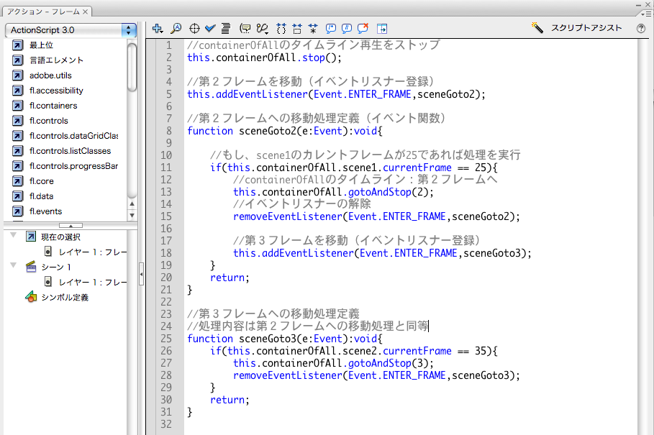Click function sceneGoto2 declaration on line 8
This screenshot has width=654, height=435.
pyautogui.click(x=285, y=131)
